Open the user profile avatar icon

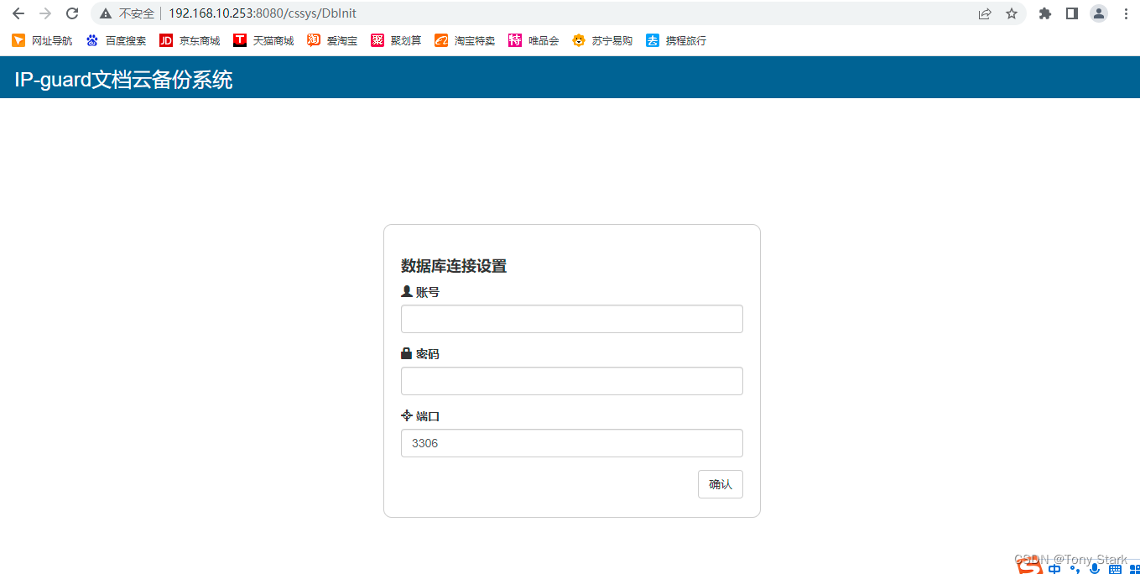tap(1098, 13)
